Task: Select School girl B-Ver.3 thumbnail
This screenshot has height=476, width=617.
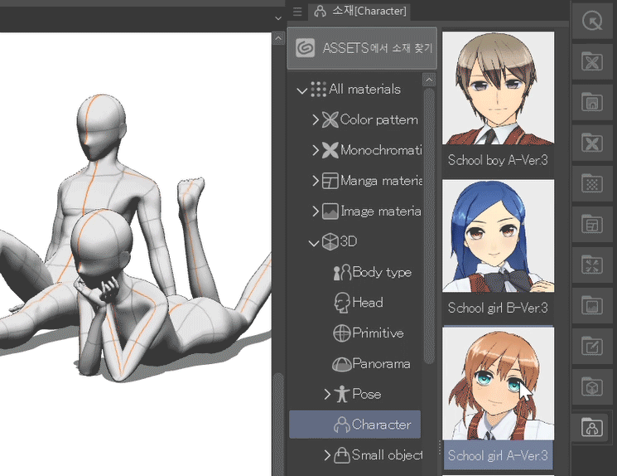Action: click(x=499, y=236)
